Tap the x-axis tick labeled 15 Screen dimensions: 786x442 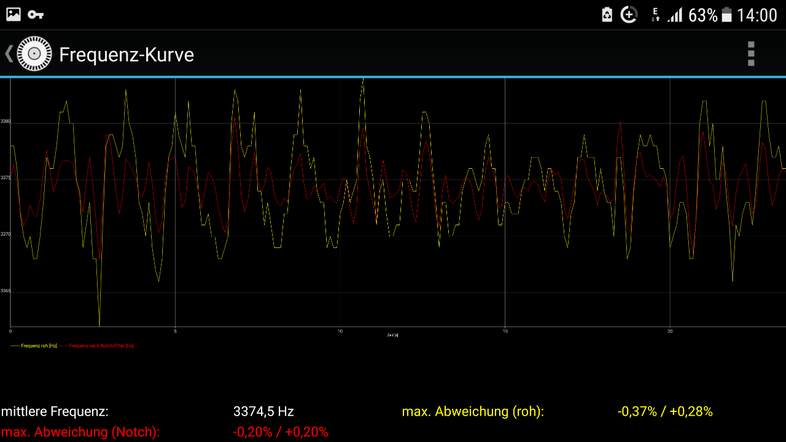tap(505, 331)
